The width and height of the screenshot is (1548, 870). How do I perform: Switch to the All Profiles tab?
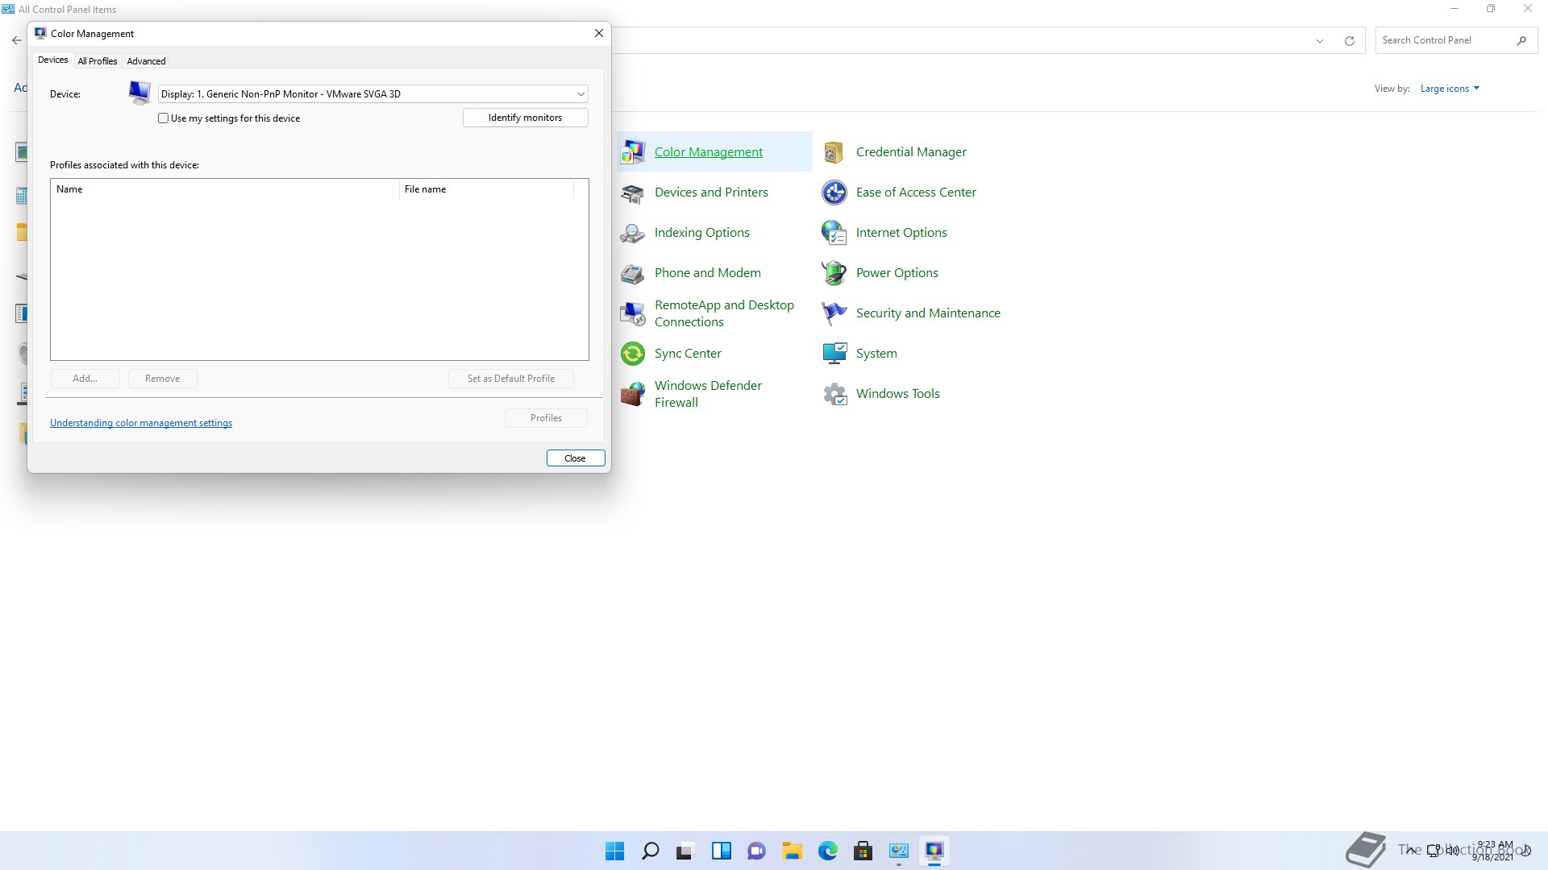pyautogui.click(x=98, y=61)
